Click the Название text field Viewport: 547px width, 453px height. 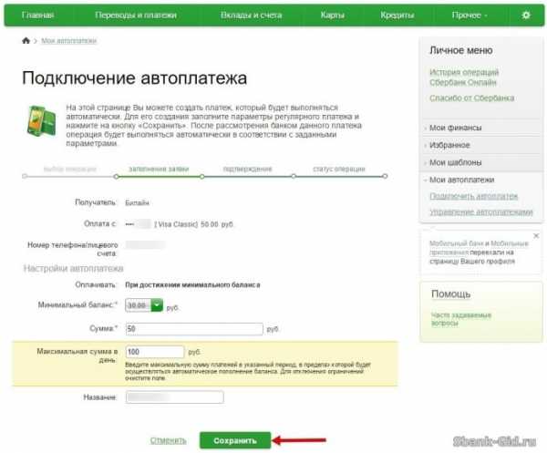tap(173, 397)
